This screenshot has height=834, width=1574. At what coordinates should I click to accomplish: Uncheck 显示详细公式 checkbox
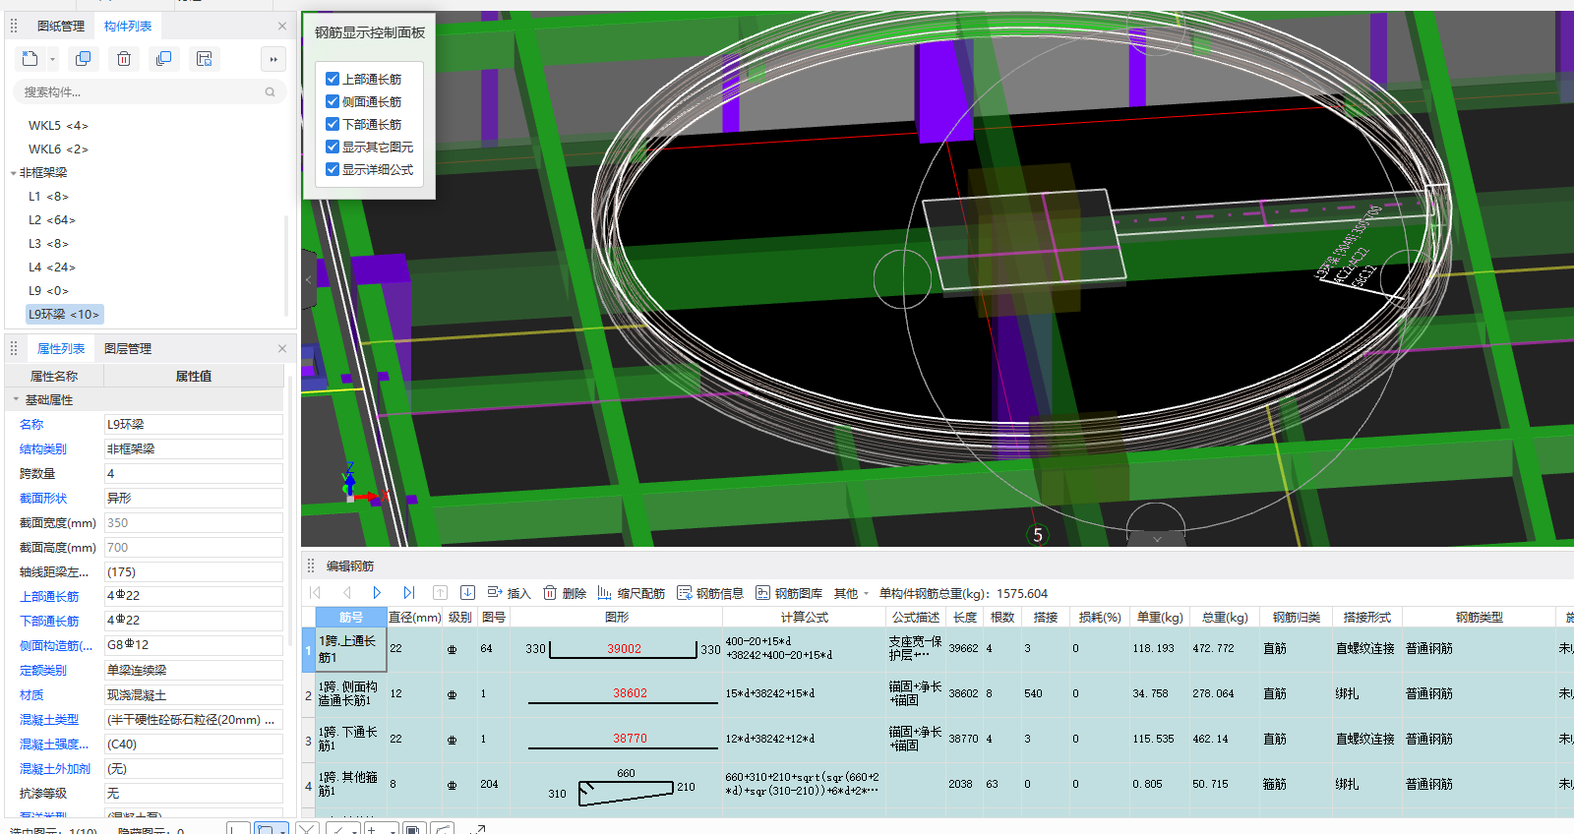[x=333, y=169]
